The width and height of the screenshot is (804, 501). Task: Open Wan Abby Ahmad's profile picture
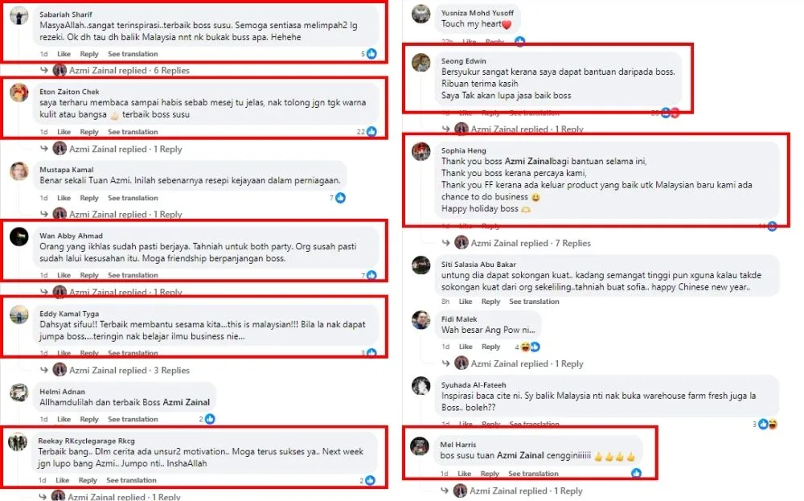click(x=19, y=237)
